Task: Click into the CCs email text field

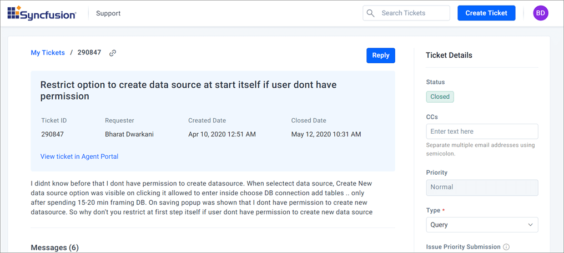Action: pyautogui.click(x=481, y=131)
